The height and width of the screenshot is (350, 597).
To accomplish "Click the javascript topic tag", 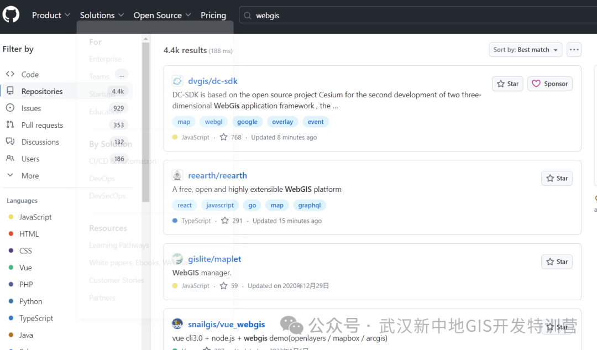I will tap(220, 205).
